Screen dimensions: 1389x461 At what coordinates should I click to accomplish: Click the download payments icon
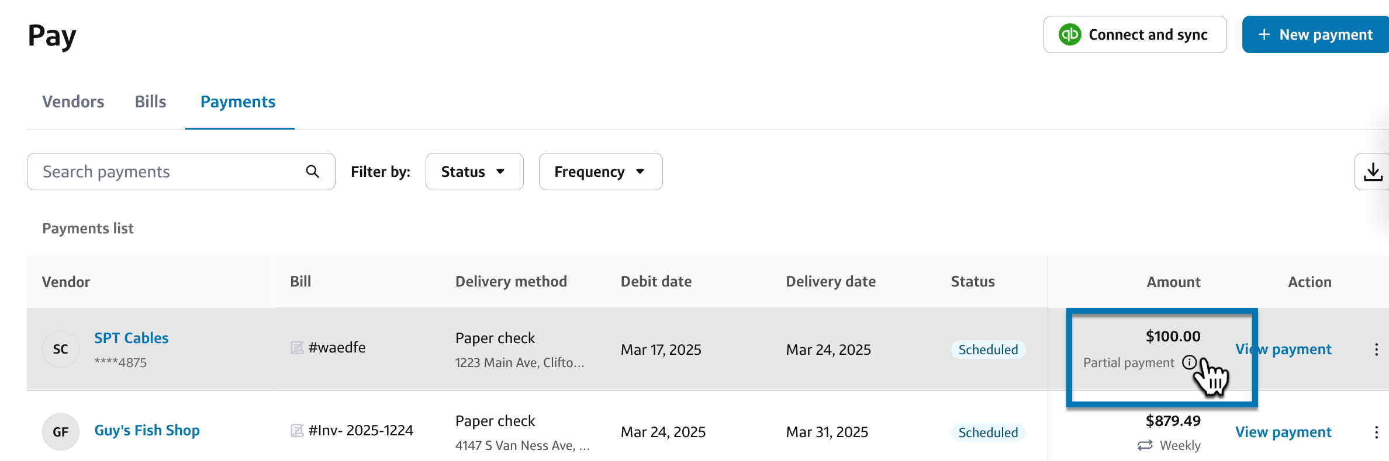(x=1373, y=172)
